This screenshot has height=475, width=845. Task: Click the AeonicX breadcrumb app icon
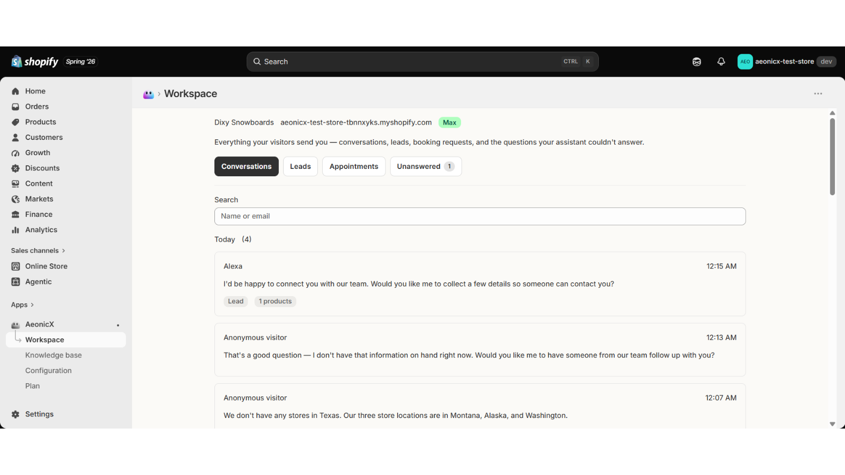pyautogui.click(x=148, y=94)
